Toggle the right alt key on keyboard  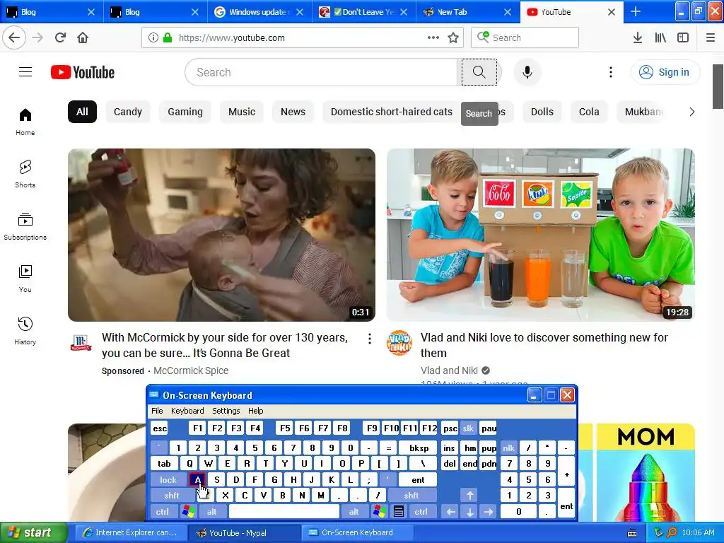point(354,512)
